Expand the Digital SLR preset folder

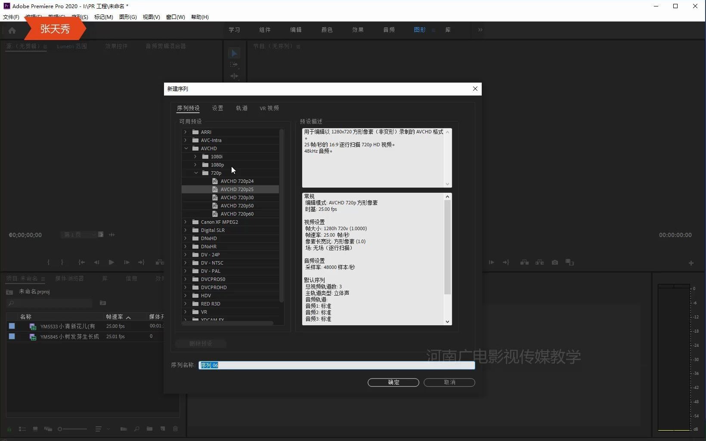[186, 230]
